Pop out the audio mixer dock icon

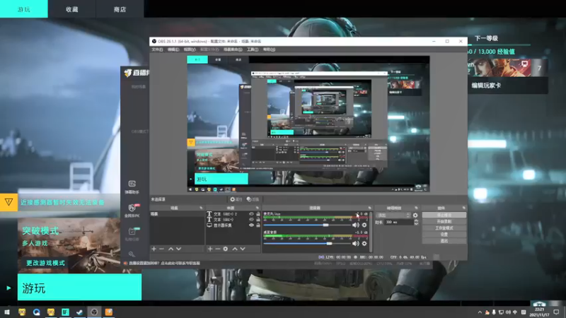tap(369, 208)
